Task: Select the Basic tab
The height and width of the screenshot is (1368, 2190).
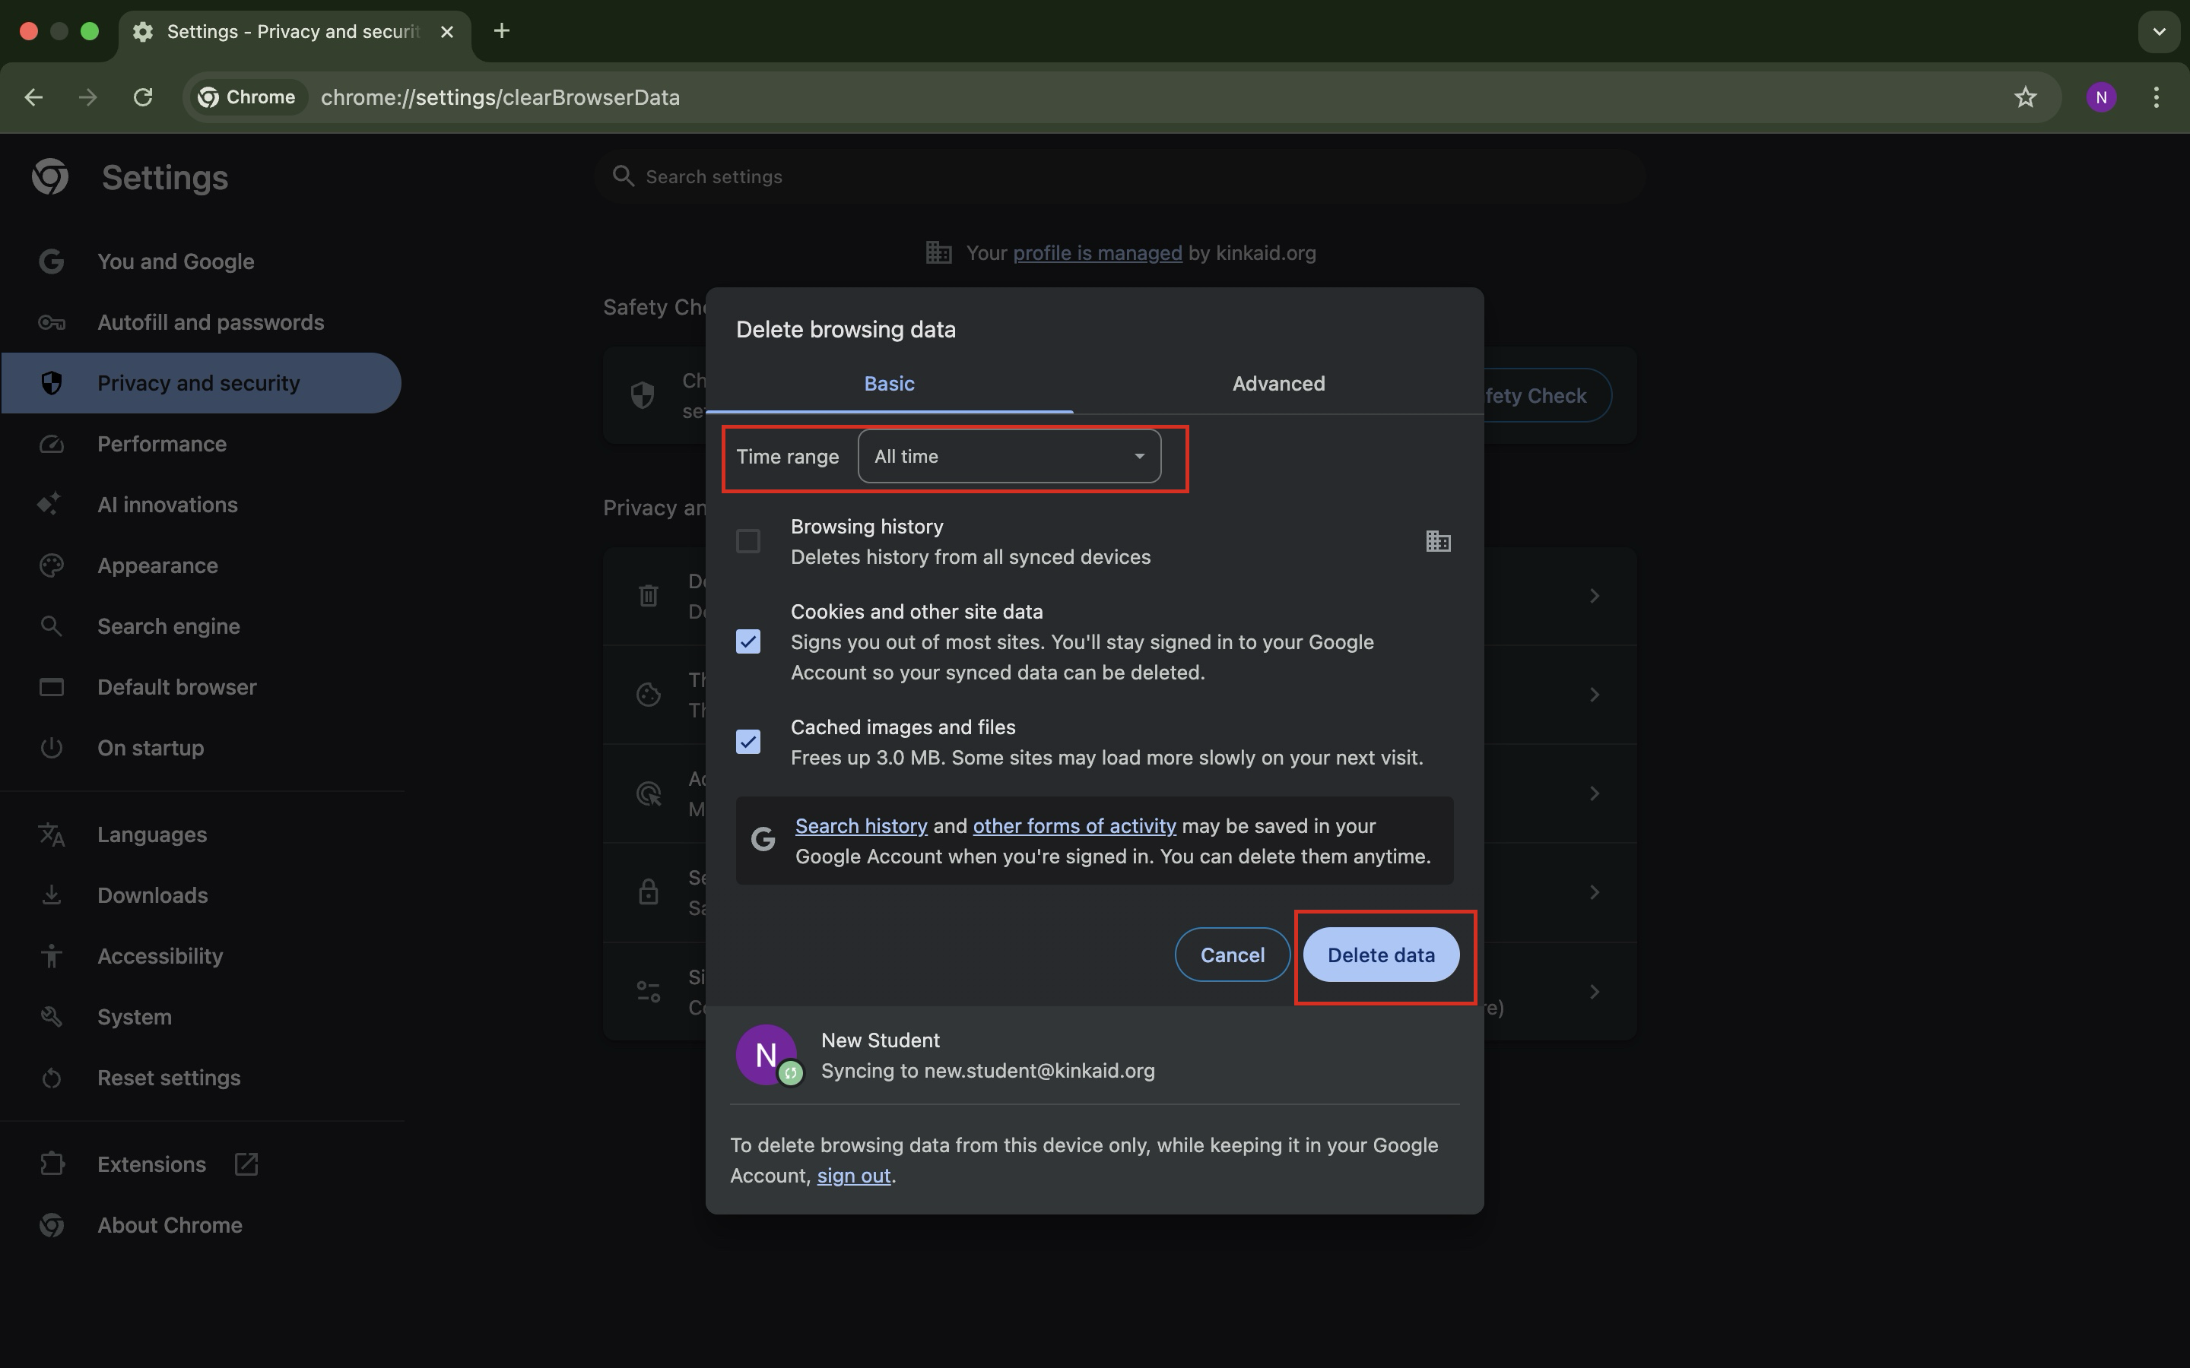Action: pyautogui.click(x=889, y=384)
